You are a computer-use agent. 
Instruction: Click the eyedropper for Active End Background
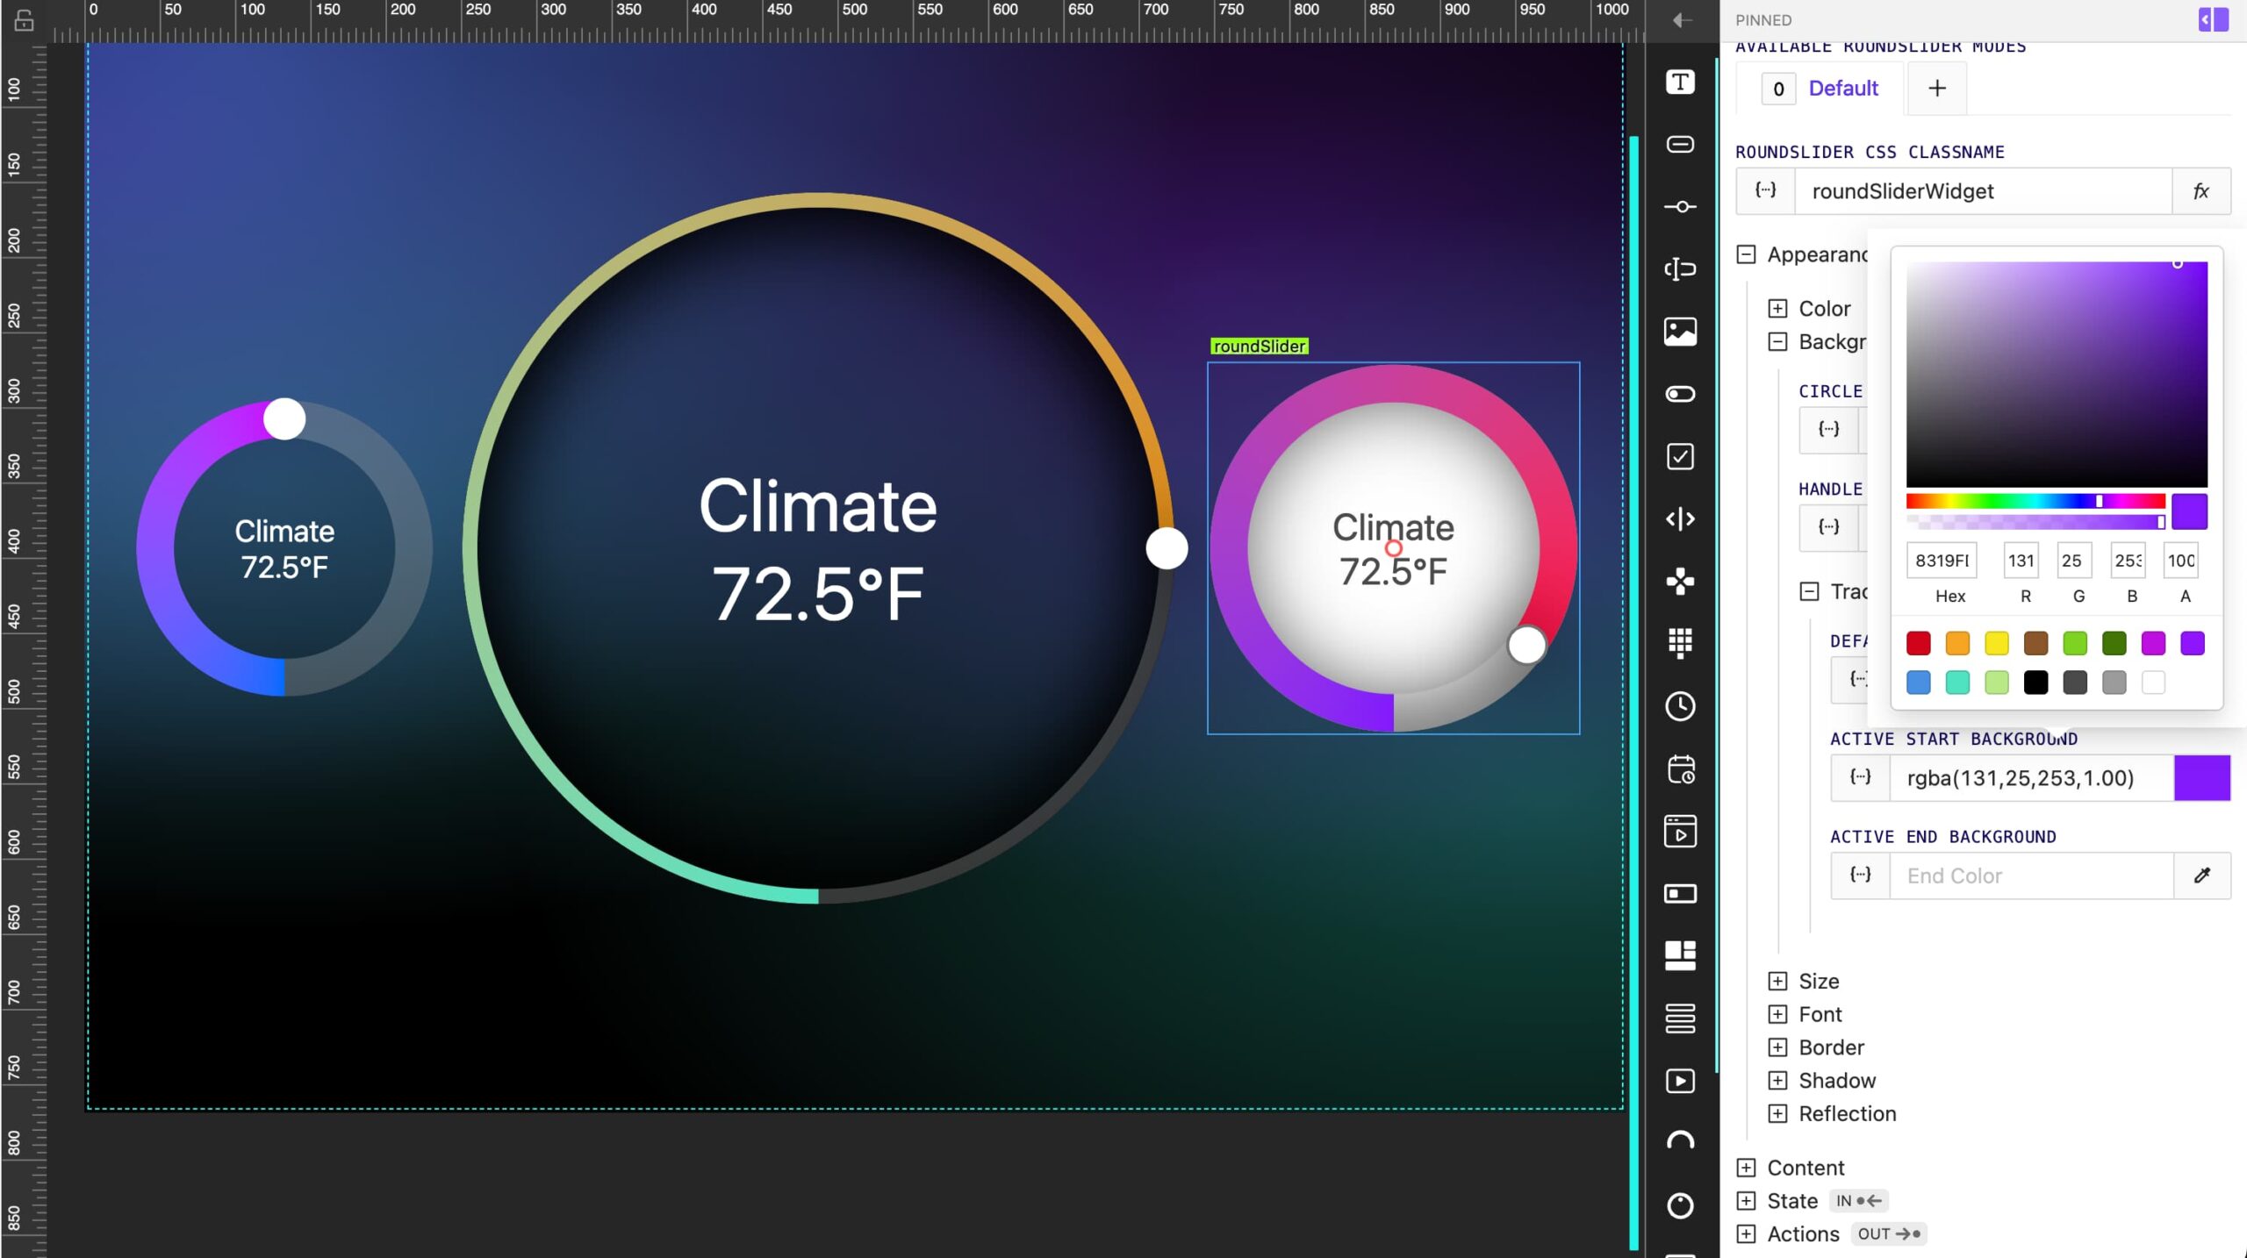(2201, 876)
